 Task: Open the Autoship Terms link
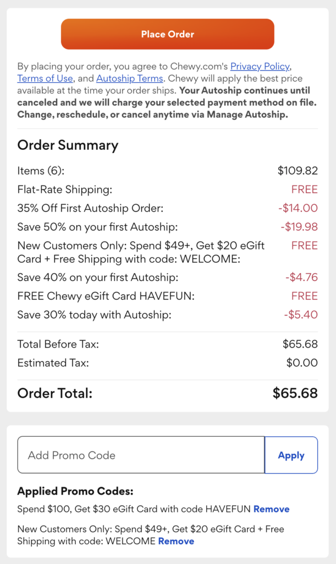129,78
